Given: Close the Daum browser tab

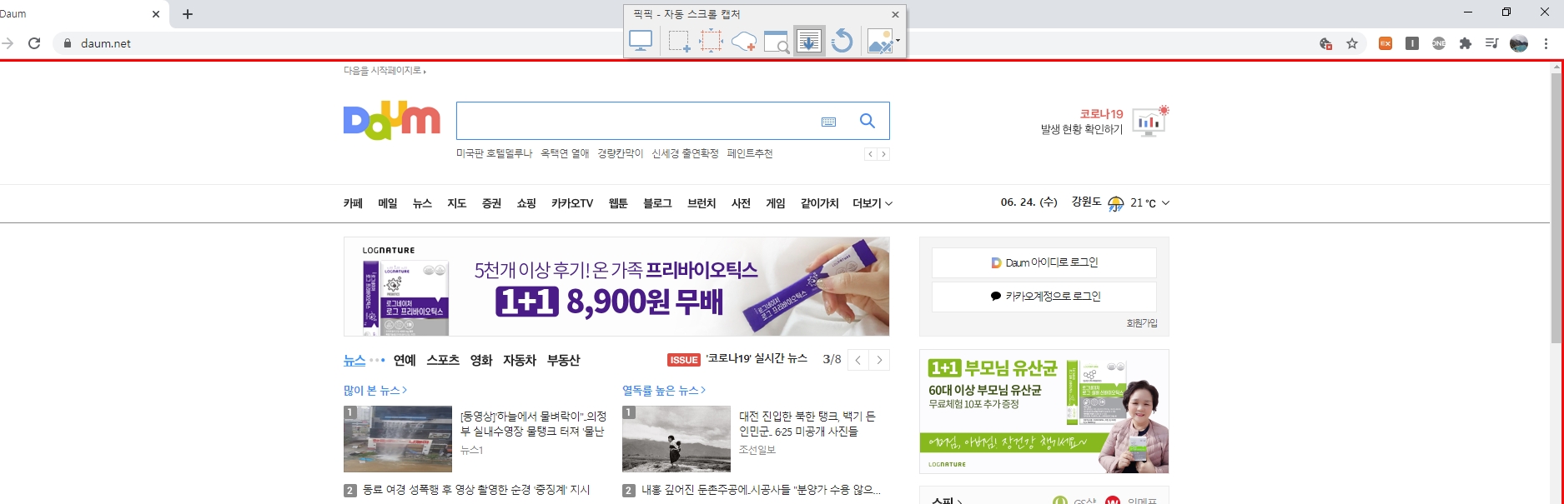Looking at the screenshot, I should point(156,14).
